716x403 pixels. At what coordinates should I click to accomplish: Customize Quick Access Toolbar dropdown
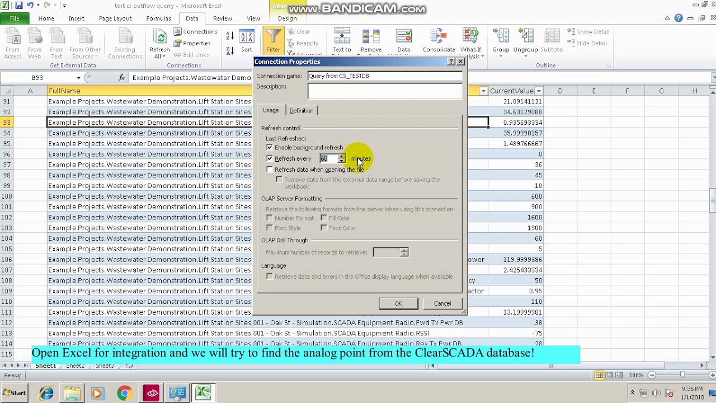[64, 6]
